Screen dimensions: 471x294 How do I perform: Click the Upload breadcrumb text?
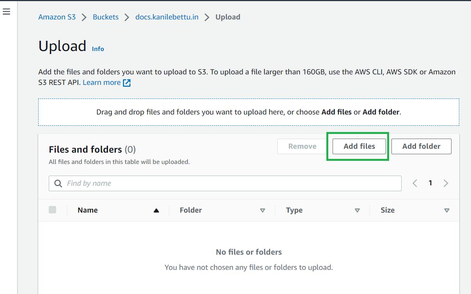(228, 17)
